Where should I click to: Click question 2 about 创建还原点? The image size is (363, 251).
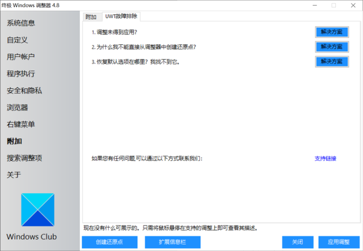pos(143,47)
